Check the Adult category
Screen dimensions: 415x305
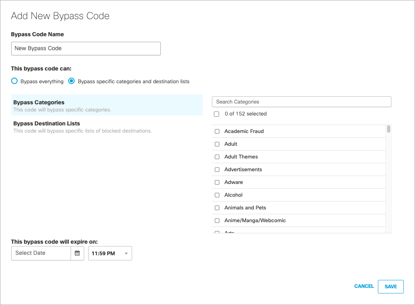[x=217, y=144]
